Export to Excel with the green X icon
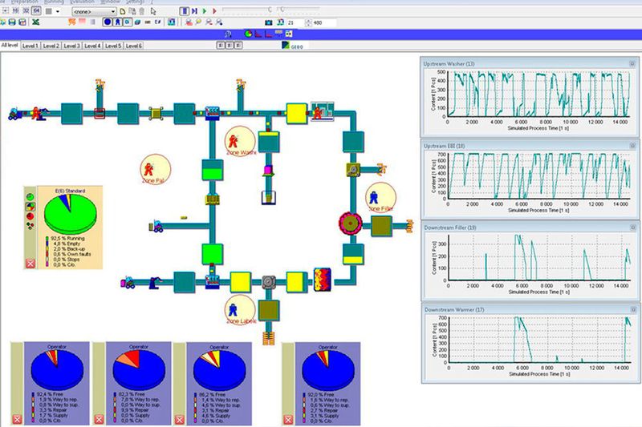 coord(35,22)
